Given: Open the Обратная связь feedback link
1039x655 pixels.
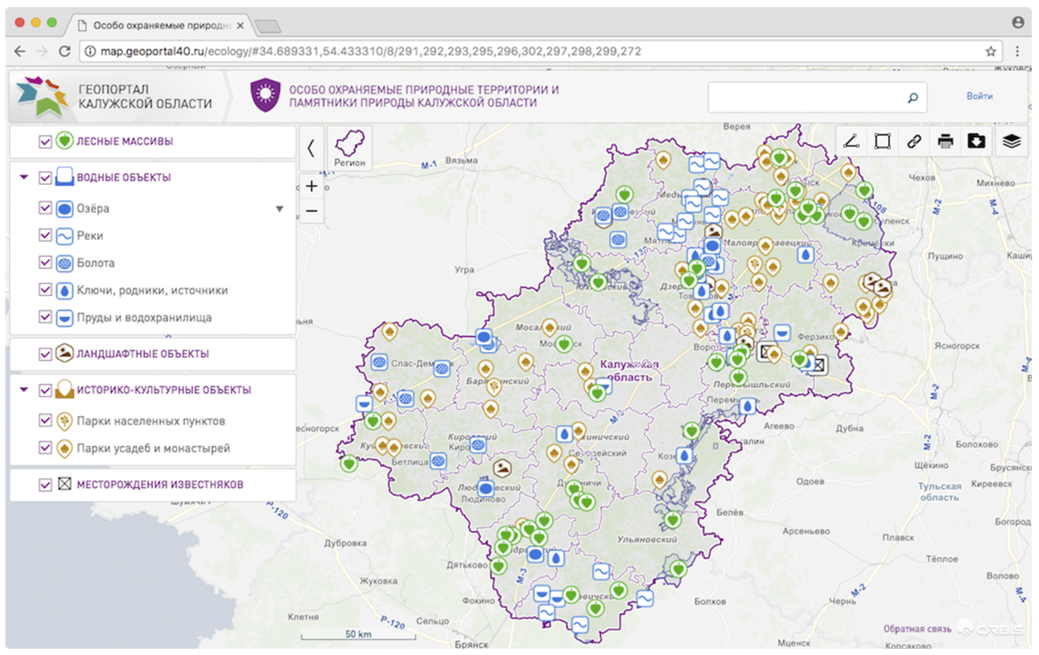Looking at the screenshot, I should click(x=917, y=628).
